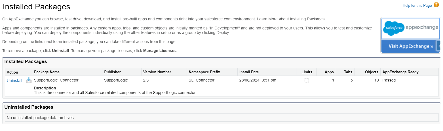Click the Namespace Prefix column header
The width and height of the screenshot is (443, 131).
(x=204, y=72)
